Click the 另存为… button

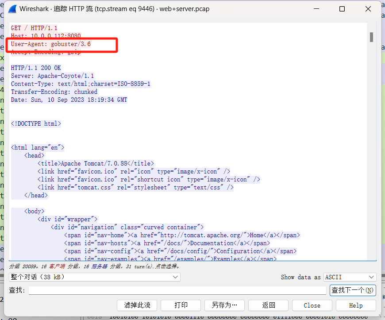pos(224,305)
